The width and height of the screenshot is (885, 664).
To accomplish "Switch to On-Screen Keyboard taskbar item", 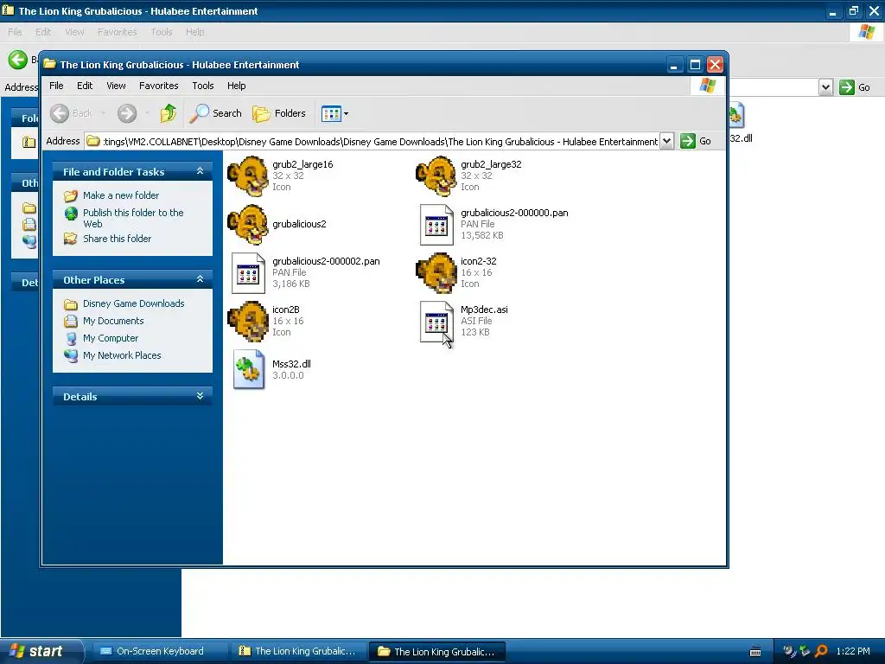I will (x=160, y=652).
